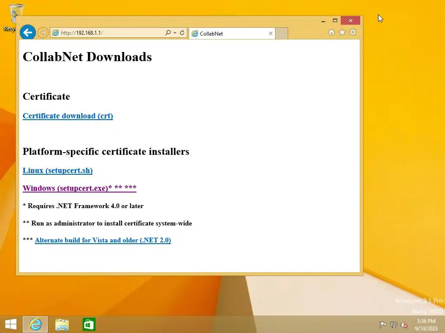The image size is (445, 333).
Task: Click Internet Explorer taskbar icon
Action: point(35,324)
